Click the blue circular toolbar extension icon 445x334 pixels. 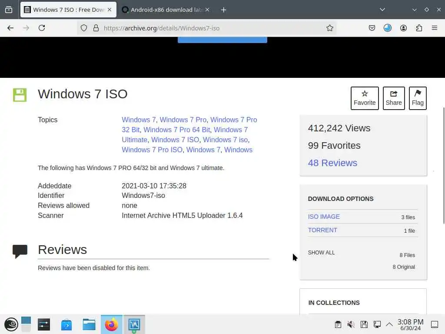click(x=387, y=28)
